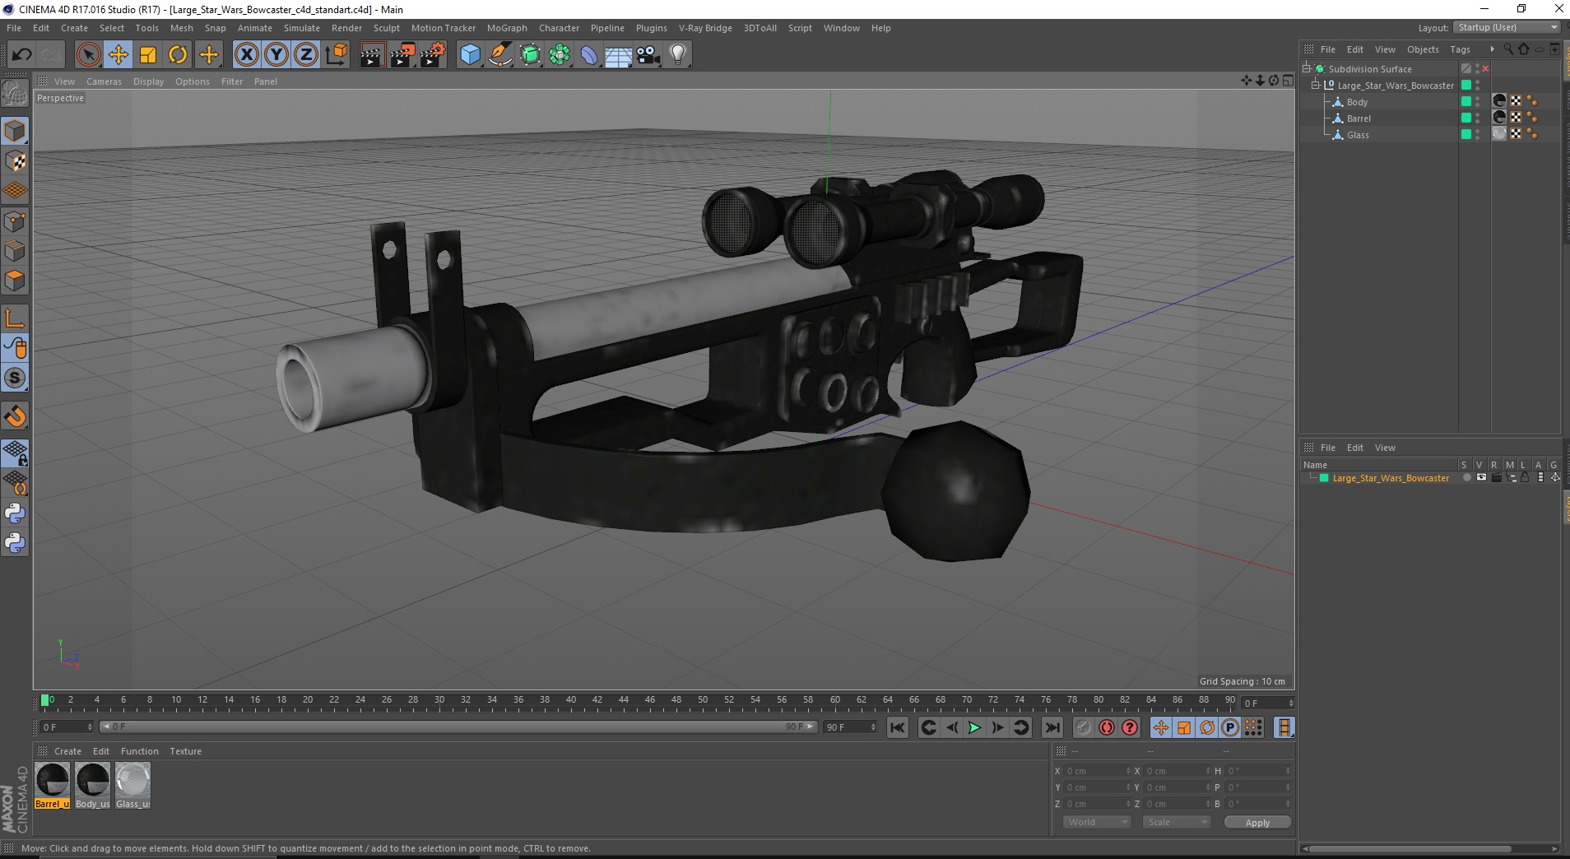Screen dimensions: 1570x859
Task: Select the Rotate tool
Action: point(178,55)
